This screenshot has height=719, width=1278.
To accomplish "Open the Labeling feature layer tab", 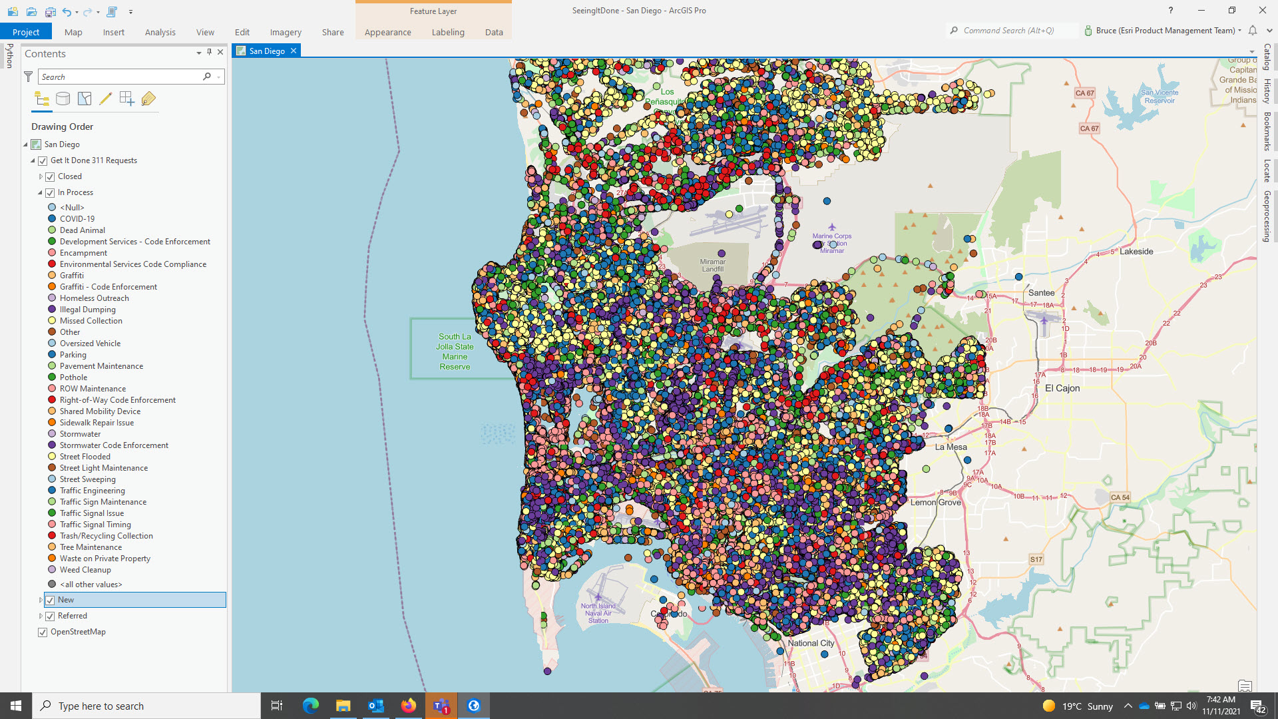I will tap(448, 32).
